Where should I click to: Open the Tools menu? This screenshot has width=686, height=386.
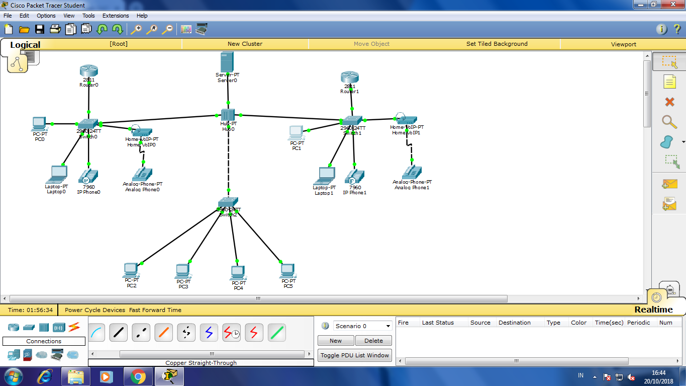point(88,16)
